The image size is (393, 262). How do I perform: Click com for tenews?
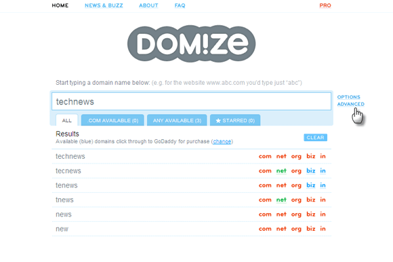[265, 185]
